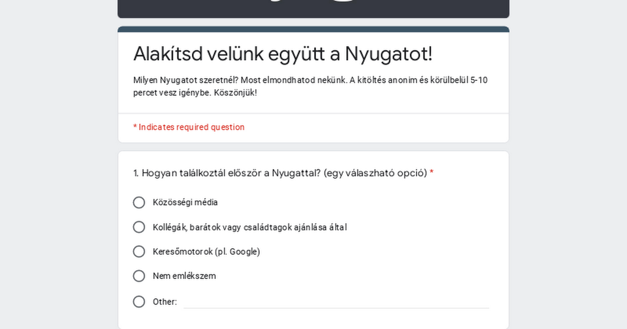
Task: Click question text Hogyan találkoztál először a Nyugattal
Action: click(x=283, y=173)
